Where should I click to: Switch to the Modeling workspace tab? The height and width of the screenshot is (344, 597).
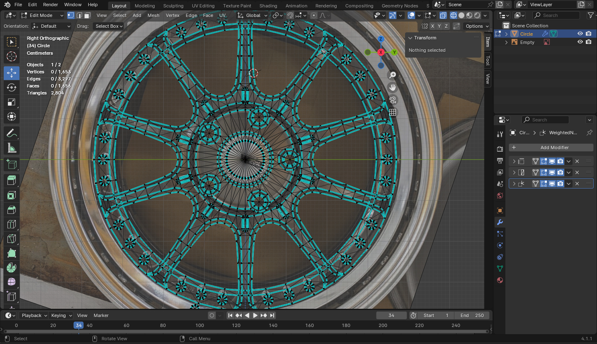click(x=145, y=6)
